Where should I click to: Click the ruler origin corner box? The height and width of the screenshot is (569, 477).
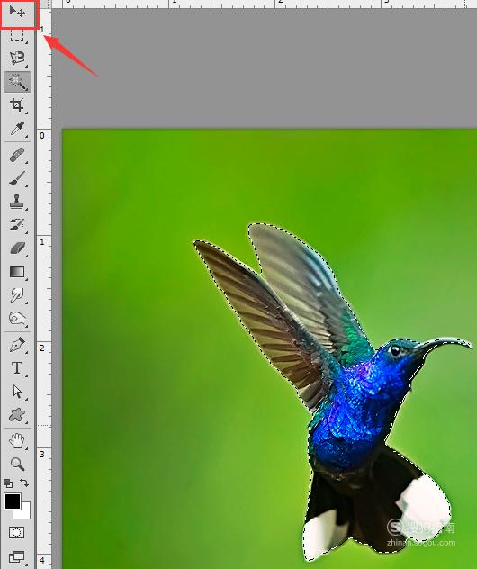(x=44, y=4)
